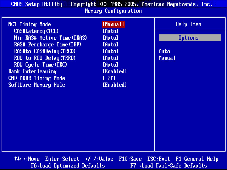Change Min RAS# Active Time(TRAS) value
This screenshot has height=170, width=227.
point(110,38)
